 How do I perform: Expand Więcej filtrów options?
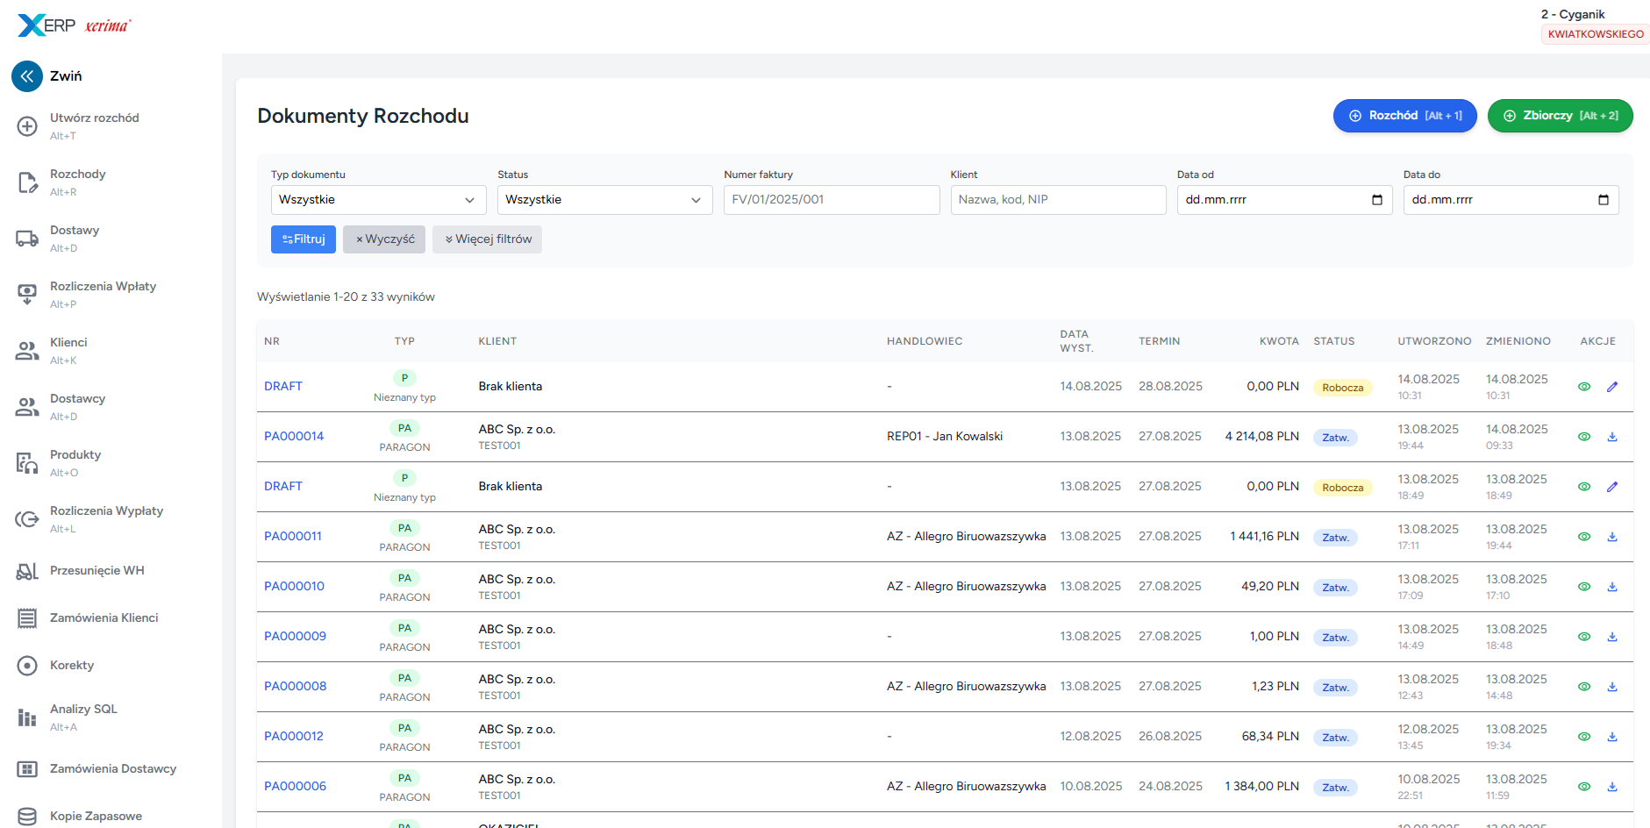click(487, 239)
